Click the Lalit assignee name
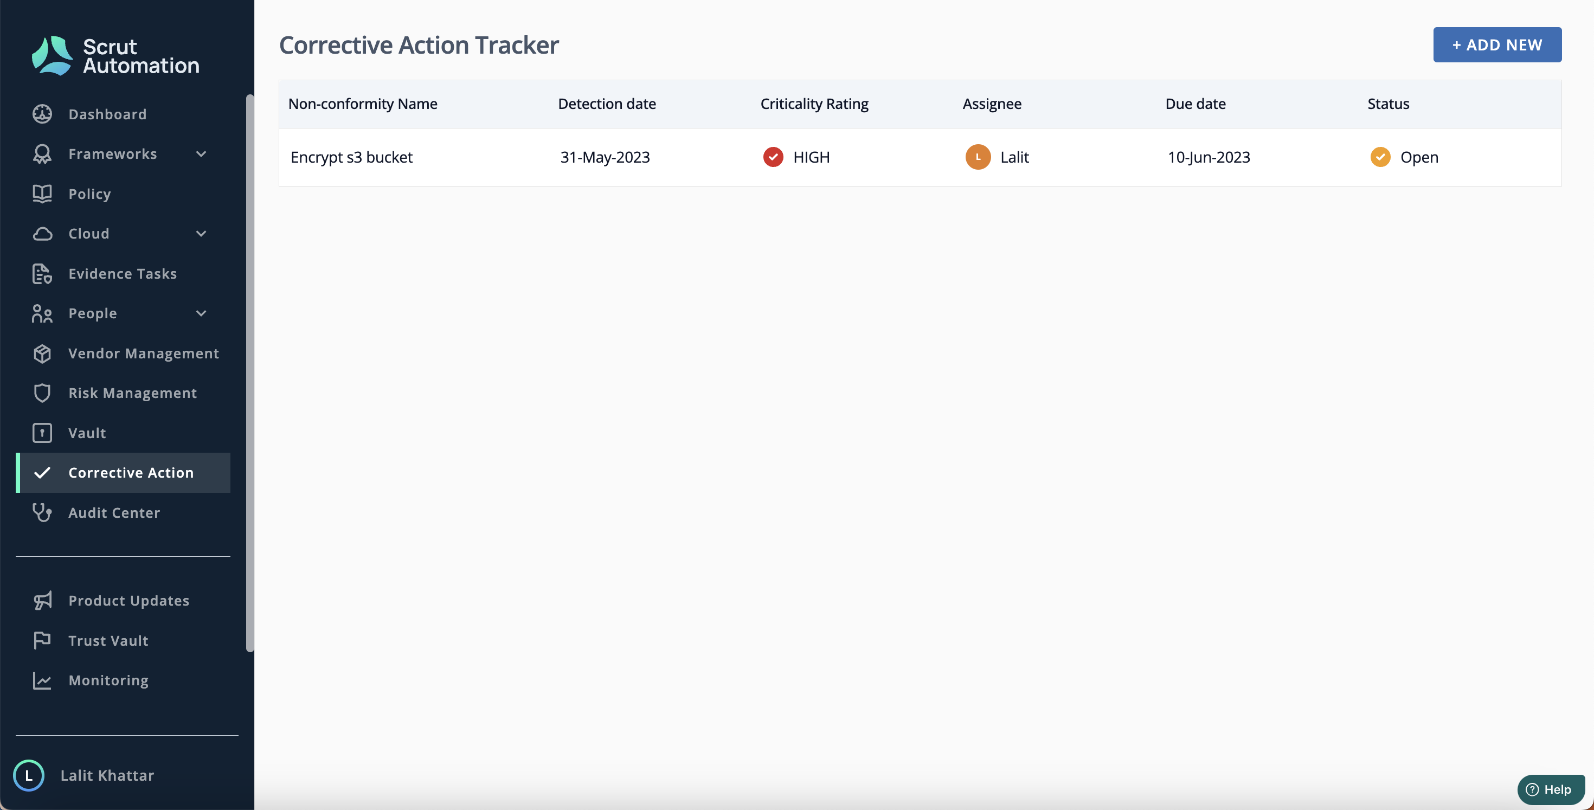 tap(1014, 157)
